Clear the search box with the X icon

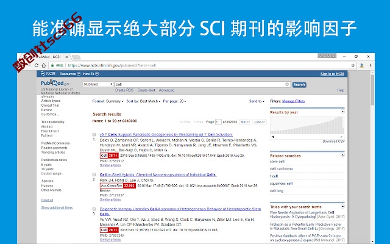(287, 84)
